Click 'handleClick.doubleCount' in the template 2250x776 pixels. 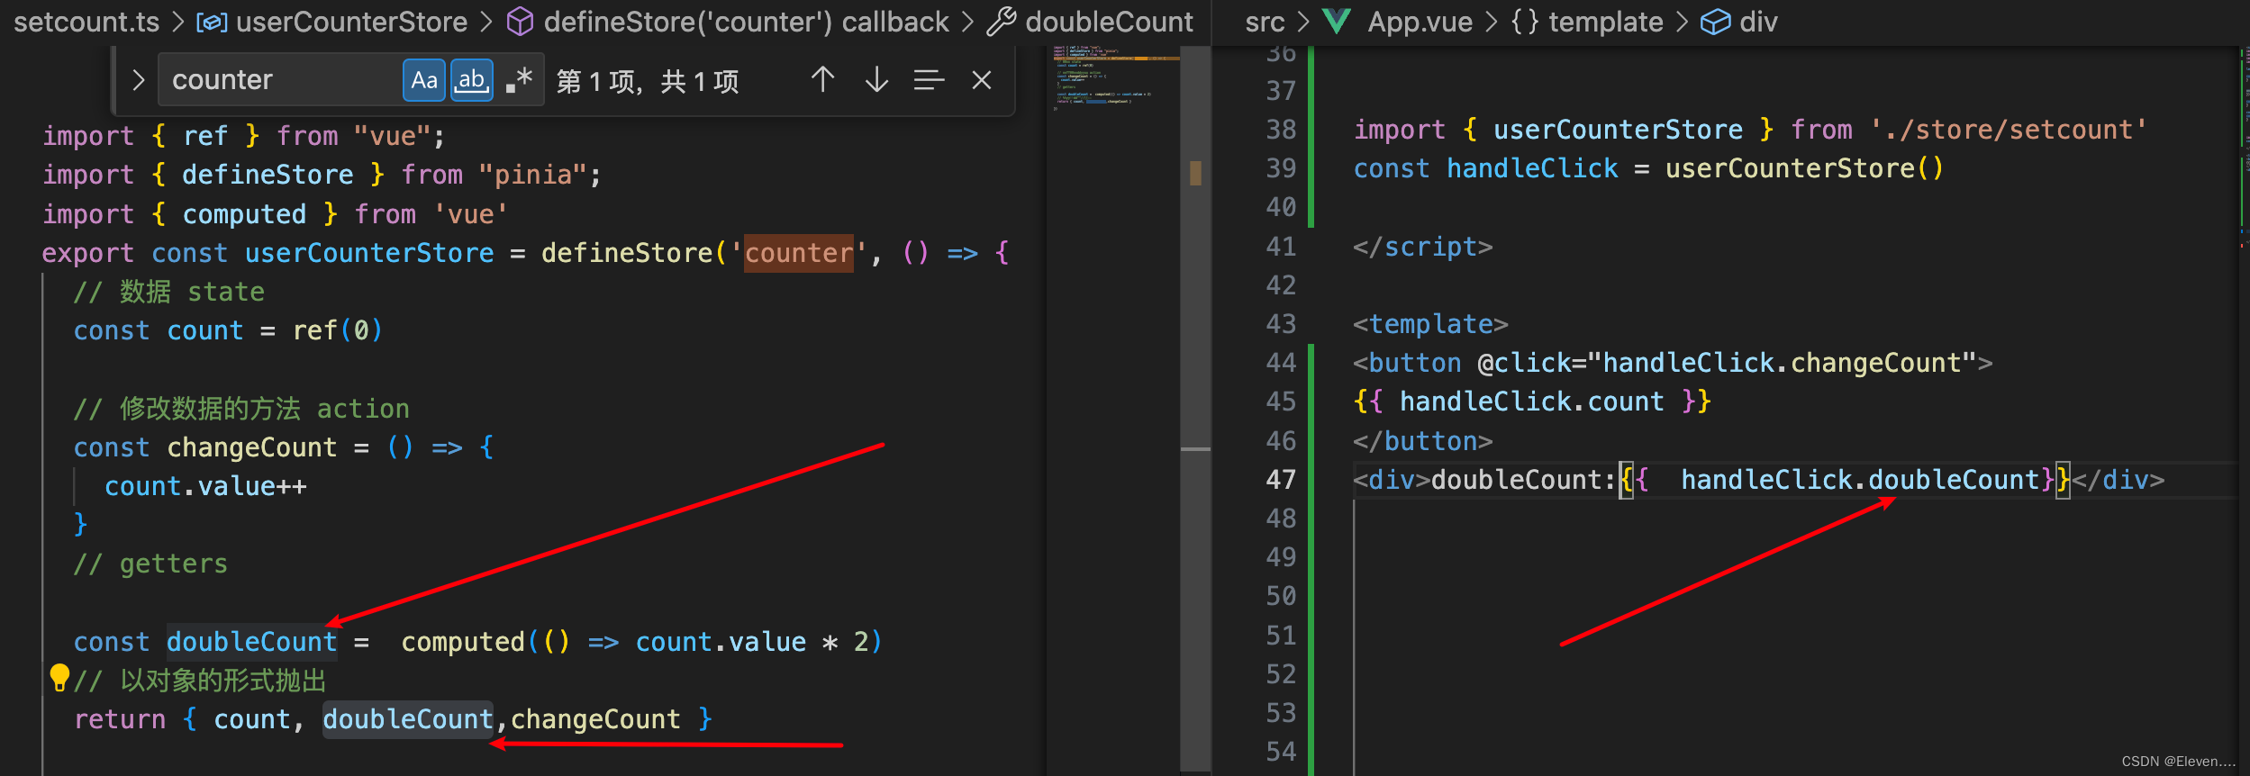click(x=1860, y=480)
